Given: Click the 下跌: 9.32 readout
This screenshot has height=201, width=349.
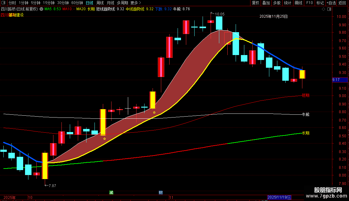Looking at the screenshot, I should tap(163, 9).
